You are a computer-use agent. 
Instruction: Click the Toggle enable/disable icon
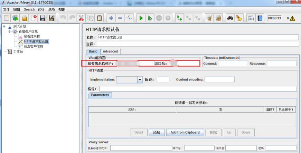[129, 18]
